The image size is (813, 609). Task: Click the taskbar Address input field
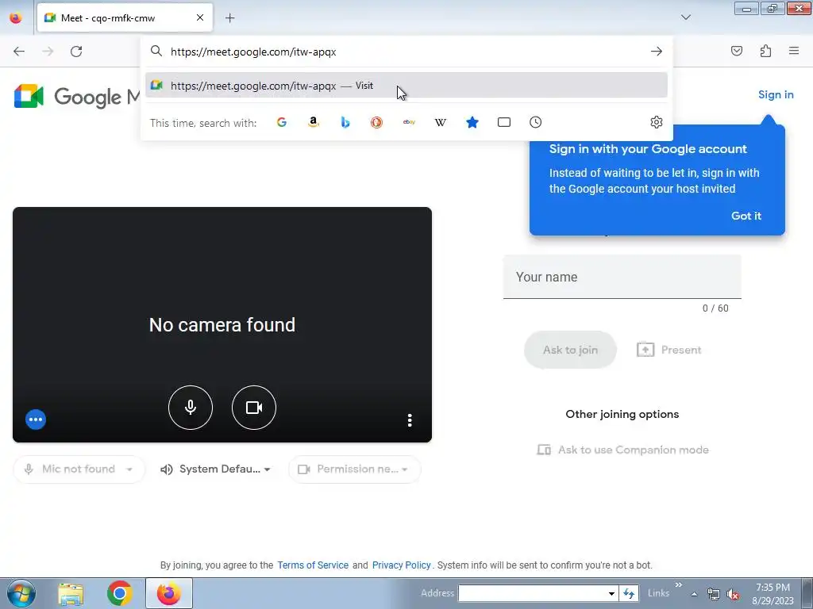532,593
